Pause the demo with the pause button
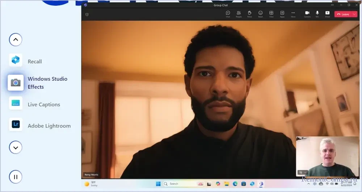 click(x=16, y=177)
